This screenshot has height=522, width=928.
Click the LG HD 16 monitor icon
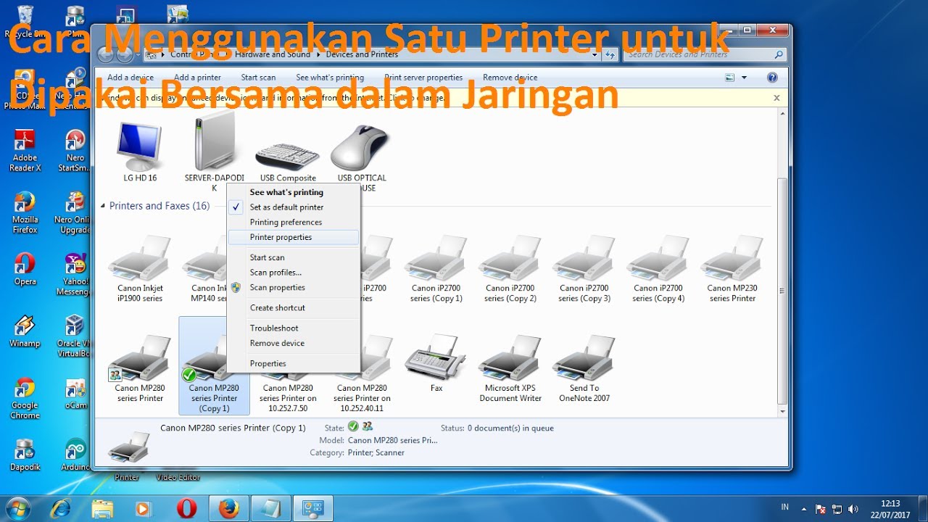point(140,149)
